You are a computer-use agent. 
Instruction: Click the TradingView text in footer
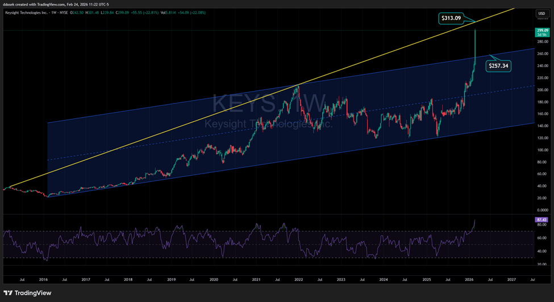click(x=33, y=293)
